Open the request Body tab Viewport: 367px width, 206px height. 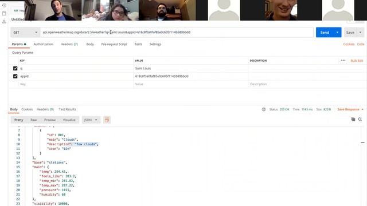click(x=90, y=44)
